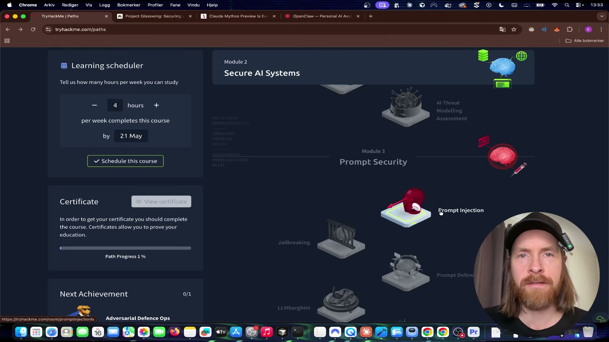Click the Path Progress bar
This screenshot has width=609, height=342.
tap(125, 248)
